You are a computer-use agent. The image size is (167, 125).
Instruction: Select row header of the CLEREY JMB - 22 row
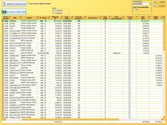tap(3, 24)
